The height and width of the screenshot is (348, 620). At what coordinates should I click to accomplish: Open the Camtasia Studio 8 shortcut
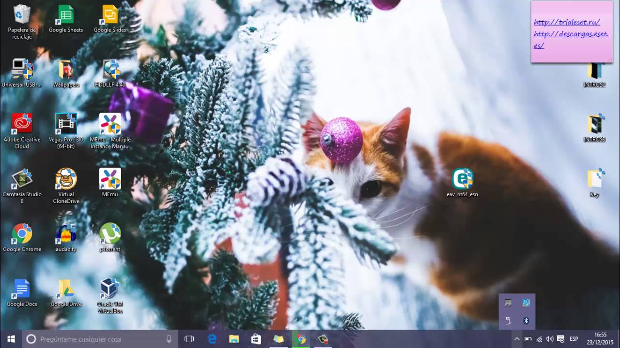(x=22, y=186)
